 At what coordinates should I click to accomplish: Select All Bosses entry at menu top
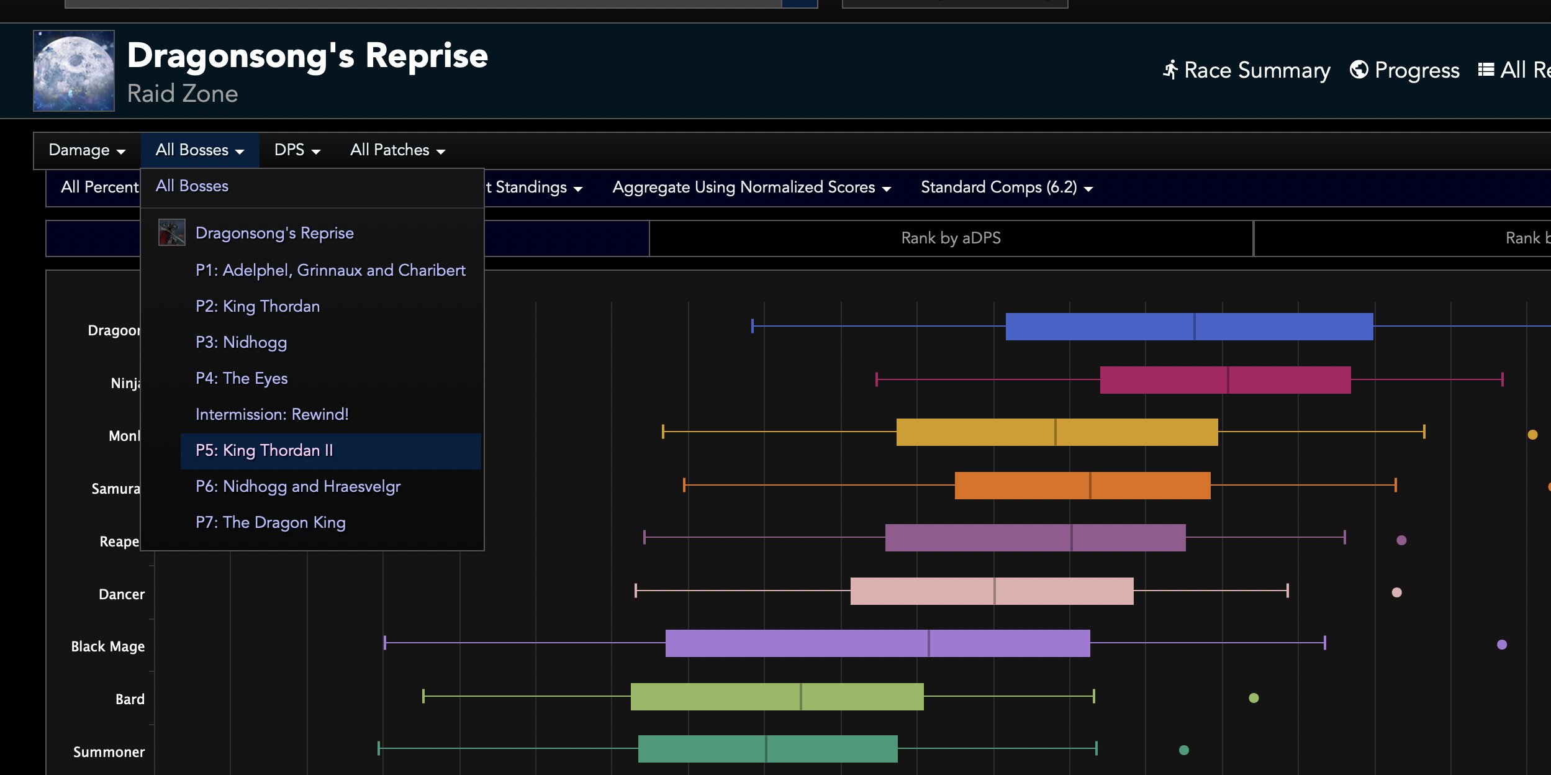[192, 186]
